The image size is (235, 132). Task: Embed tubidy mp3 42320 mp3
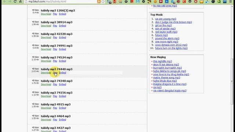coord(62,37)
